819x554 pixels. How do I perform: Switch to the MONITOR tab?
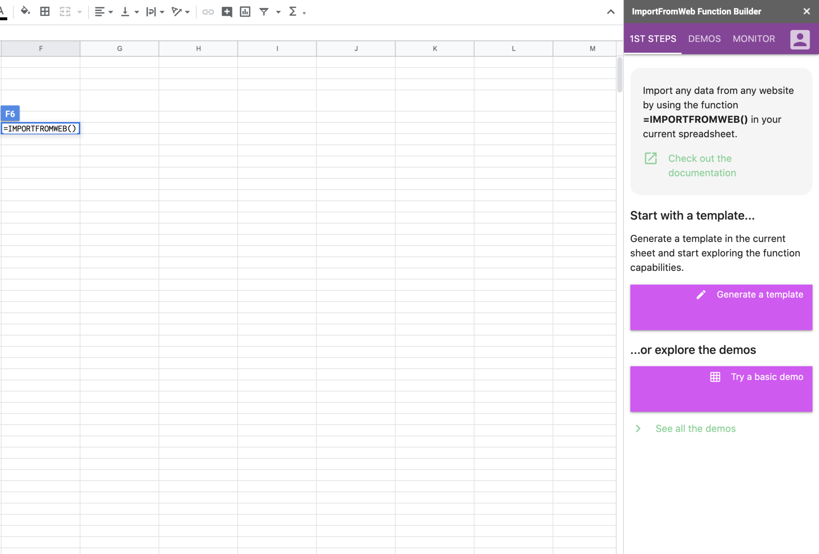[x=754, y=39]
